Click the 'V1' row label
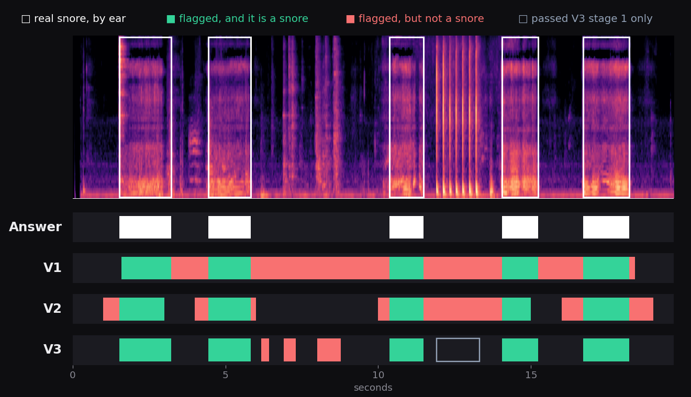Screen dimensions: 691x397 pos(52,268)
